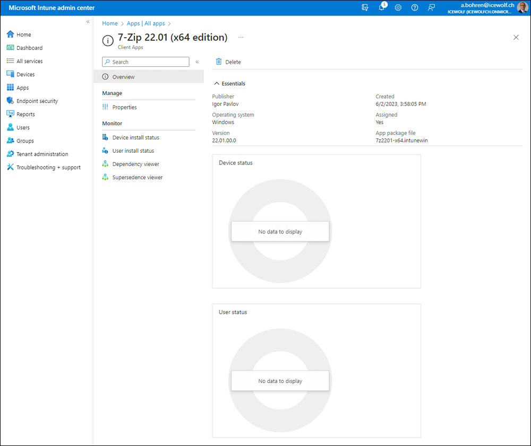Click the Overview info circle icon

pos(105,77)
